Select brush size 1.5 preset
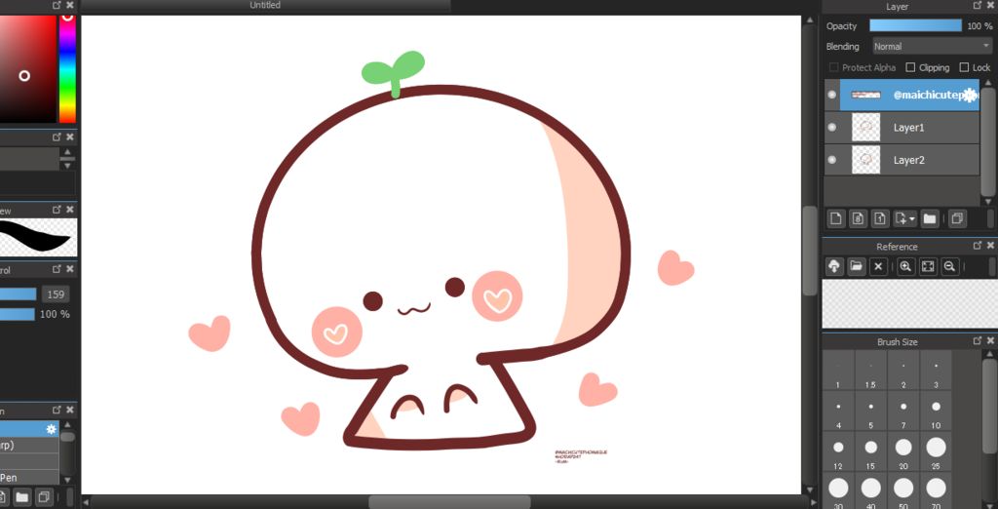 (x=870, y=372)
